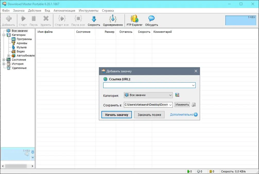Open the Инструменты menu
The width and height of the screenshot is (259, 174).
[x=89, y=11]
